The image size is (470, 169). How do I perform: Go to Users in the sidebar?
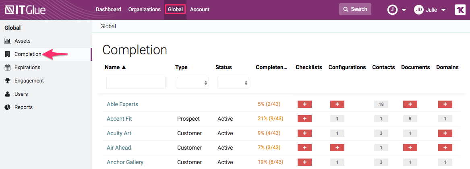(21, 94)
